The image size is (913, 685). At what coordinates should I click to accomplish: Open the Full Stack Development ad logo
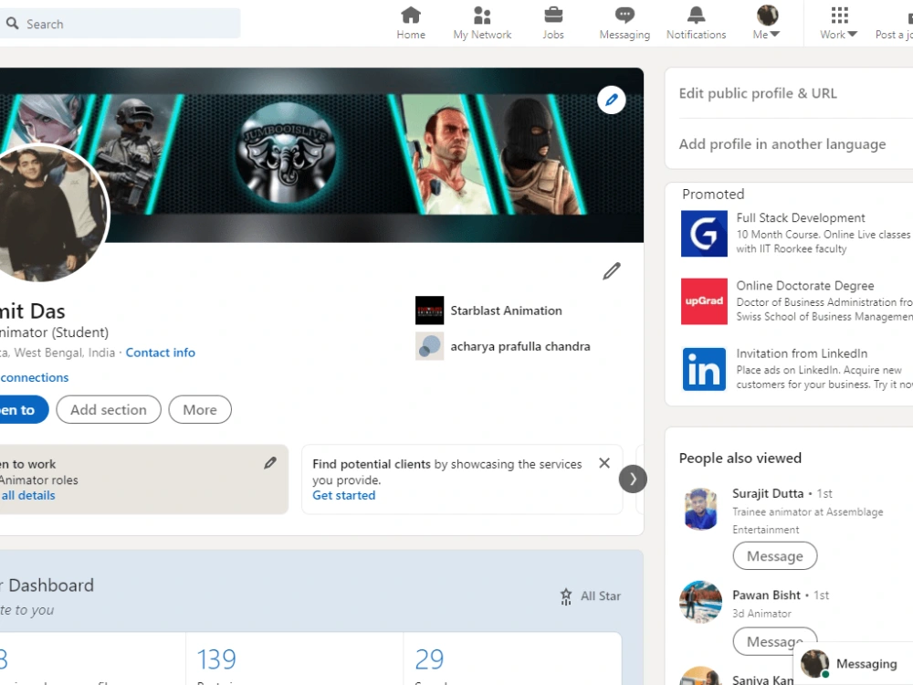(704, 234)
